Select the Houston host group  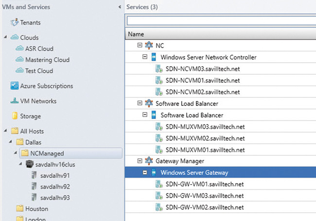click(x=36, y=208)
